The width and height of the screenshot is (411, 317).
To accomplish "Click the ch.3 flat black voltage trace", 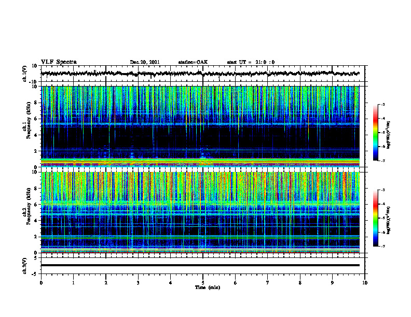I will (x=200, y=265).
